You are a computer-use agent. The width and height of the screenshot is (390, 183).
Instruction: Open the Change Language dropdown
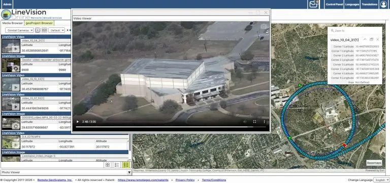tap(381, 180)
